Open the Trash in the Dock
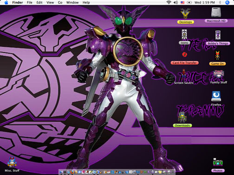 coord(173,172)
